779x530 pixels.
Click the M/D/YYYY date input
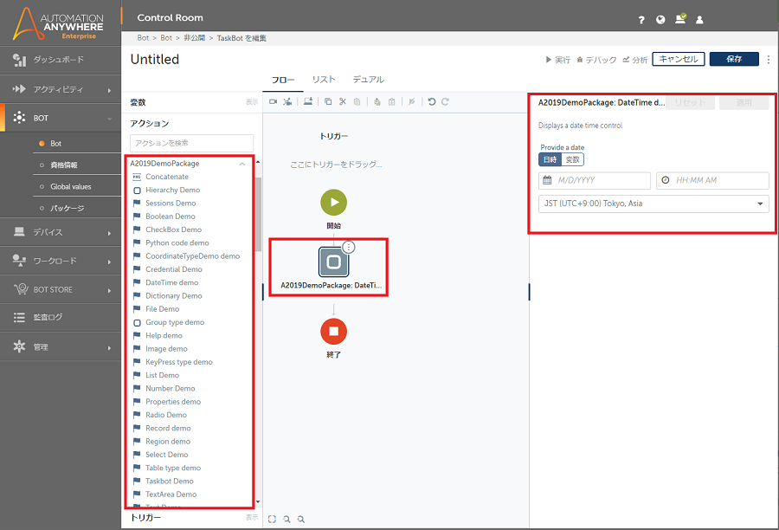595,180
